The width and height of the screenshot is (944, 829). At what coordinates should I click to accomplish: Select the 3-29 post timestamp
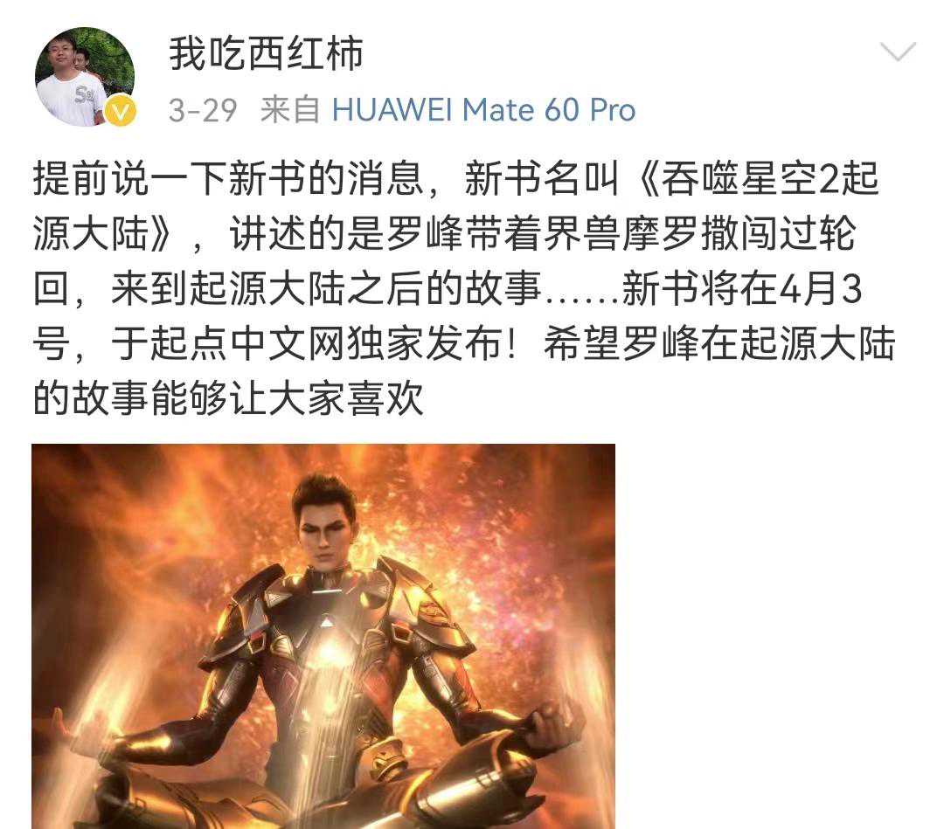point(203,110)
